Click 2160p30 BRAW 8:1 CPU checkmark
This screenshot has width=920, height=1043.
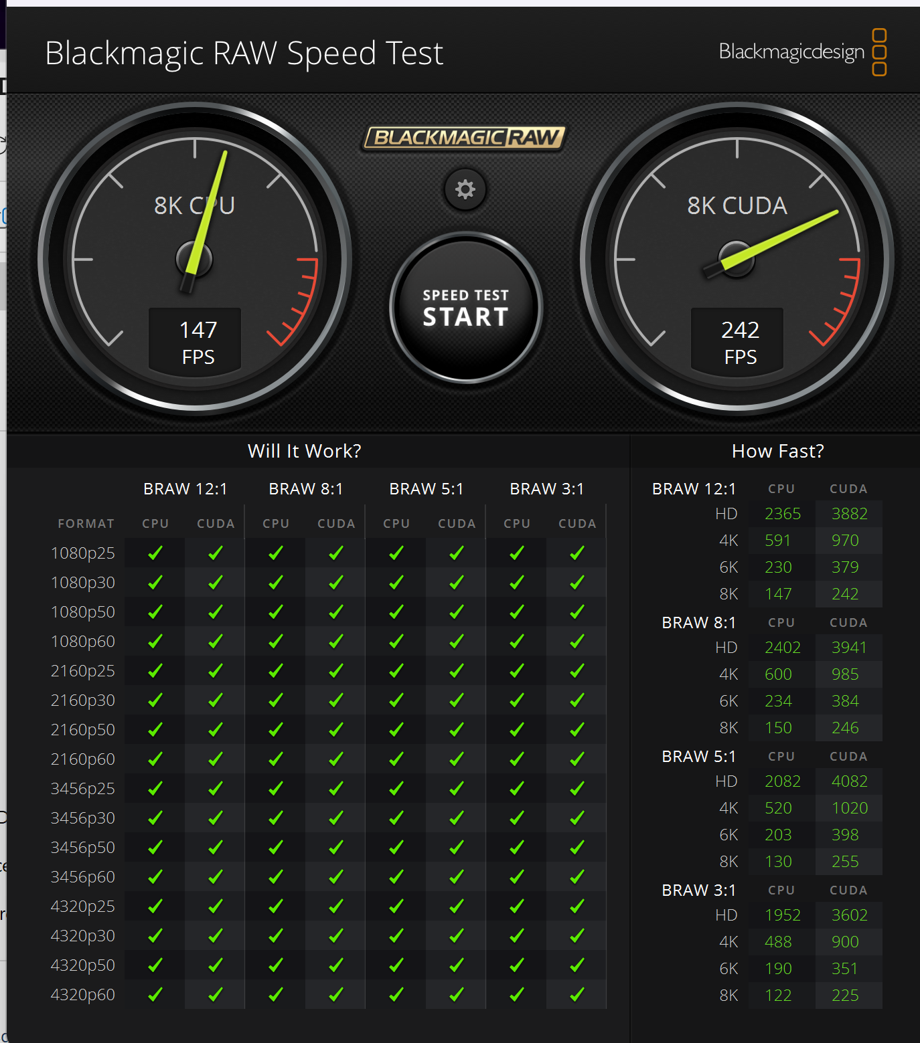(x=276, y=700)
